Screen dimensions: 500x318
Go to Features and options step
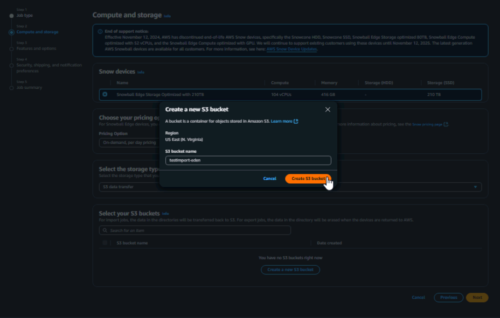36,48
